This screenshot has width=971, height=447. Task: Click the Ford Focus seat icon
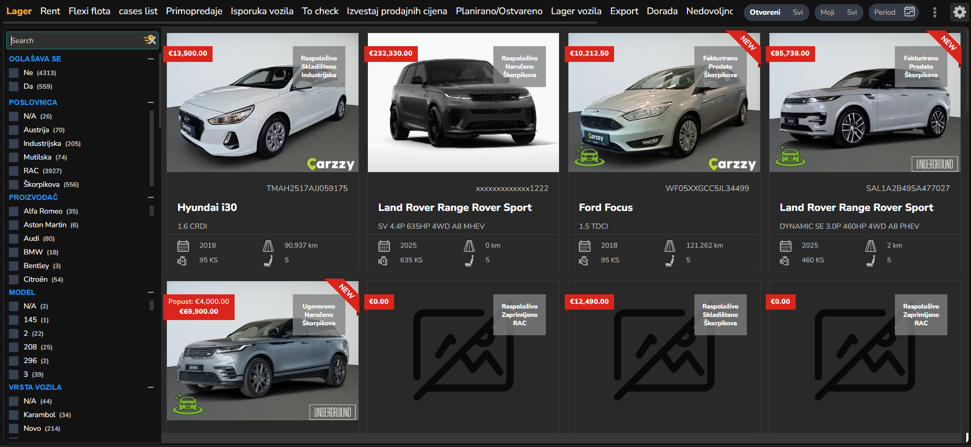pos(670,260)
